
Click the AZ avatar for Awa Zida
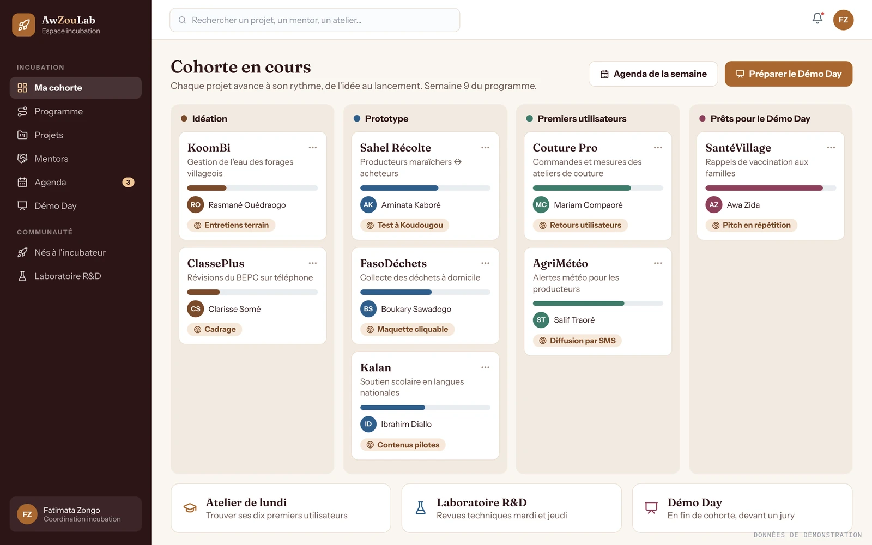714,205
